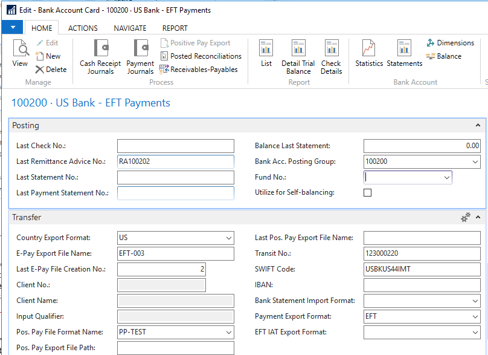Click Posted Reconciliations button
The height and width of the screenshot is (355, 488).
[201, 56]
